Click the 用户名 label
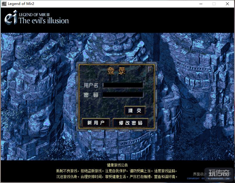The image size is (235, 183). tap(91, 85)
